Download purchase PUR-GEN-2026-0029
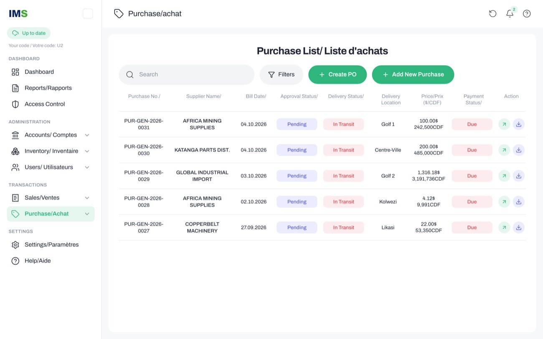Image resolution: width=543 pixels, height=339 pixels. [518, 176]
